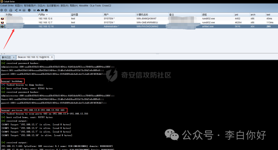Open listeners with the headphones icon
This screenshot has width=278, height=150.
pos(11,10)
